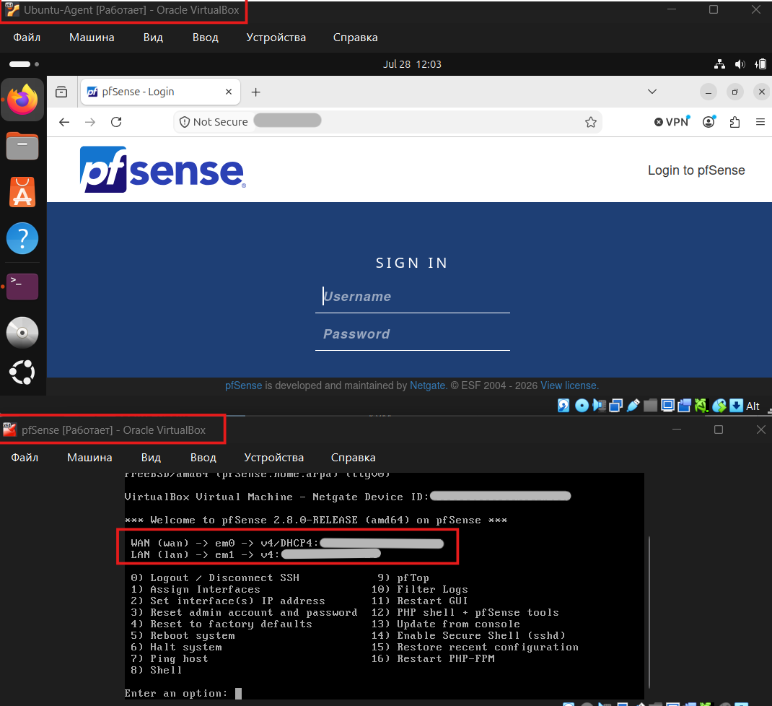Click the hard disk activity indicator

click(563, 406)
